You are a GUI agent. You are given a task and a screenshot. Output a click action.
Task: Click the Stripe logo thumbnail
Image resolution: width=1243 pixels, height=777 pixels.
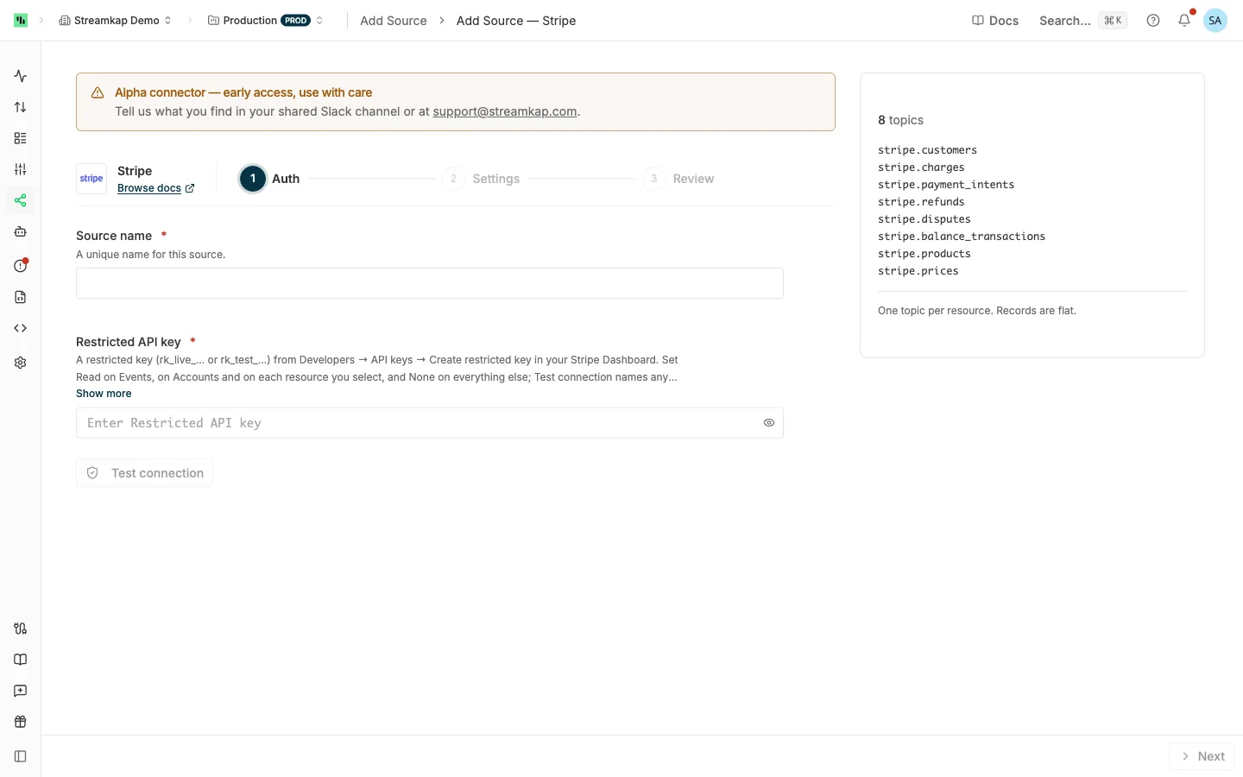pyautogui.click(x=91, y=179)
